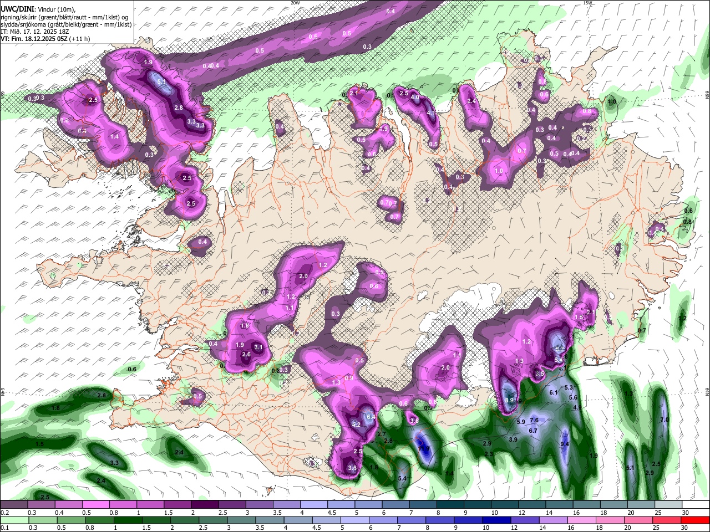
Task: Click the 3.1 snowfall value
Action: point(258,347)
